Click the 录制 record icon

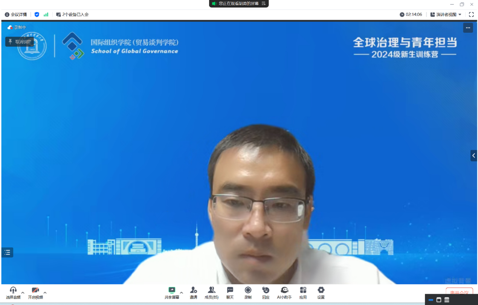point(248,292)
